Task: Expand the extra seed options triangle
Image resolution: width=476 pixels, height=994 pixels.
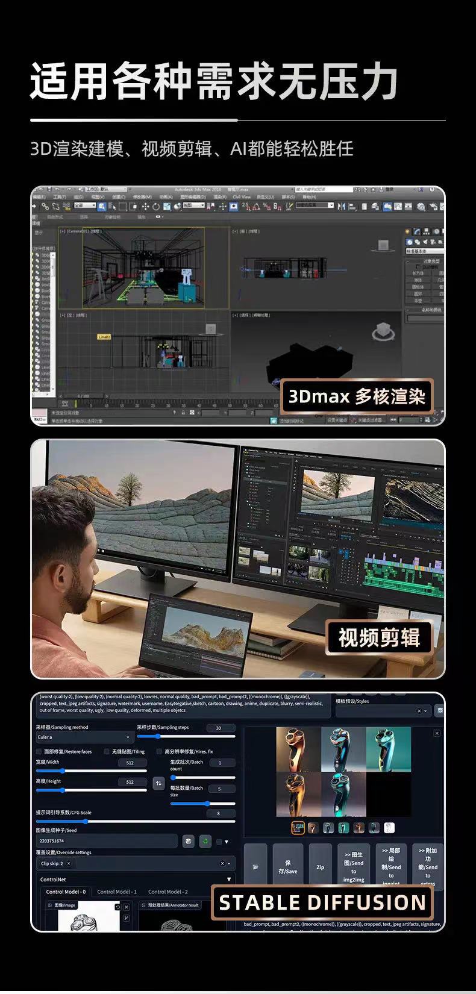Action: pos(227,842)
